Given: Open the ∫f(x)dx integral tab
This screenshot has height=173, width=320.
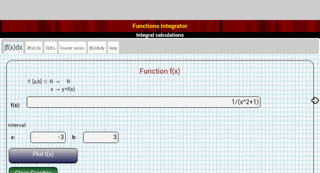Looking at the screenshot, I should click(13, 47).
